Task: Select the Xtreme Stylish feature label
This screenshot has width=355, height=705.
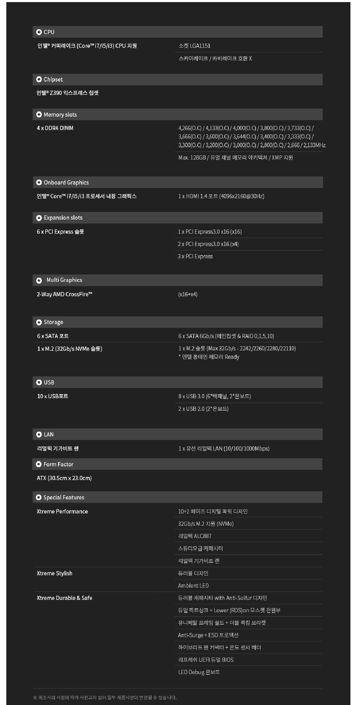Action: pyautogui.click(x=54, y=573)
